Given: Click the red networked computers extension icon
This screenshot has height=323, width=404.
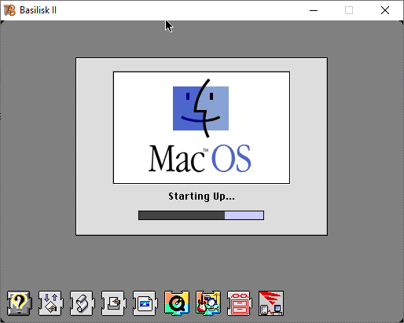Looking at the screenshot, I should click(x=271, y=303).
